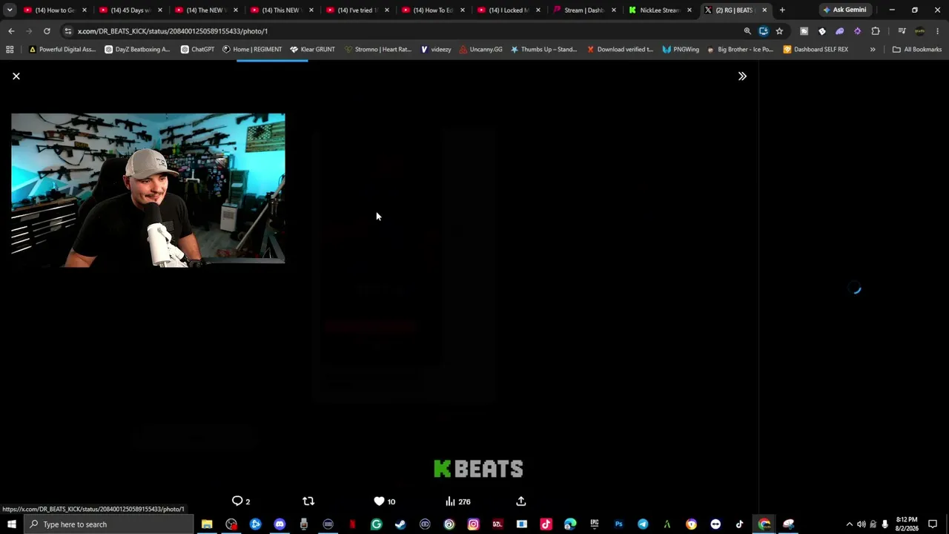Screen dimensions: 949x534
Task: Open the Big Brother - Ice Po... bookmark
Action: pyautogui.click(x=740, y=50)
